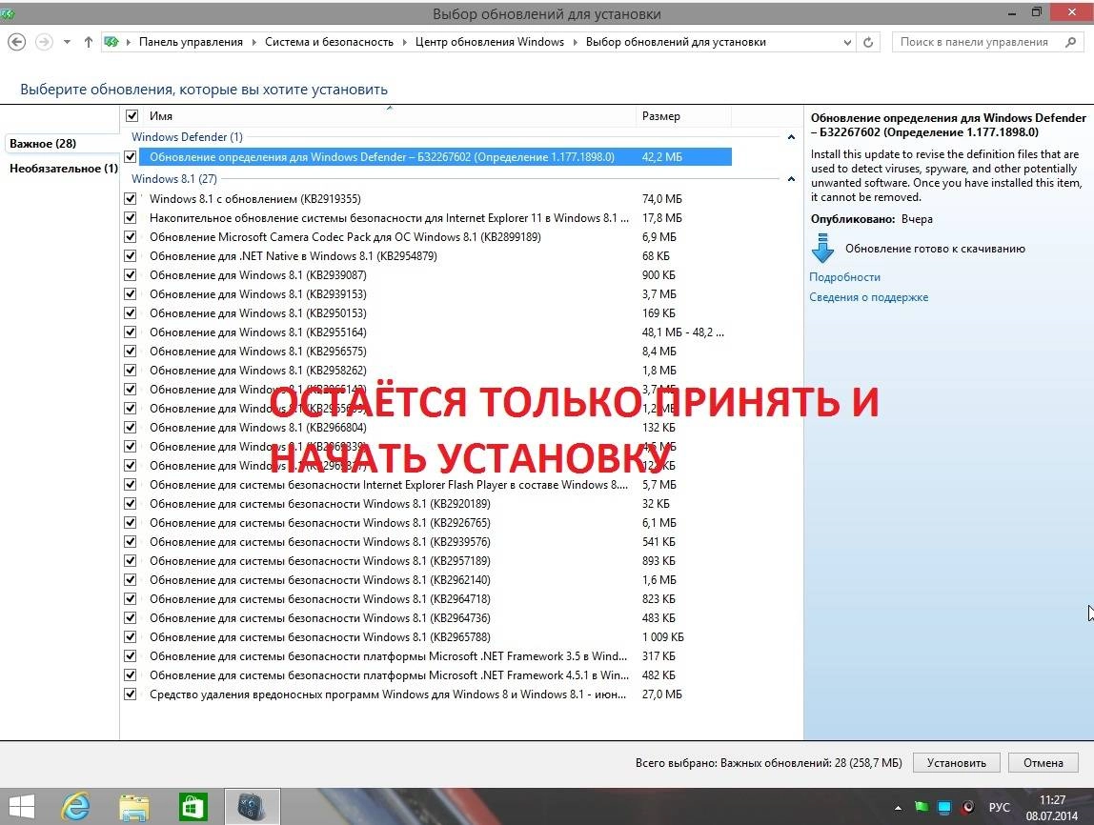Switch input language РУС indicator

point(999,807)
